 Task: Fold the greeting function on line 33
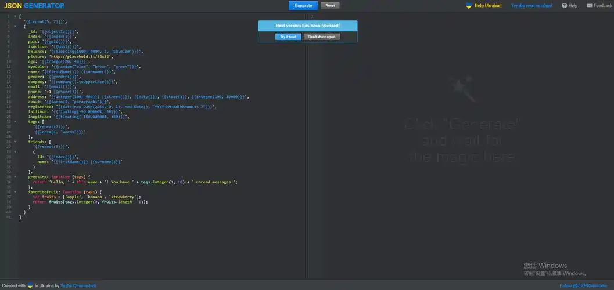pyautogui.click(x=16, y=176)
